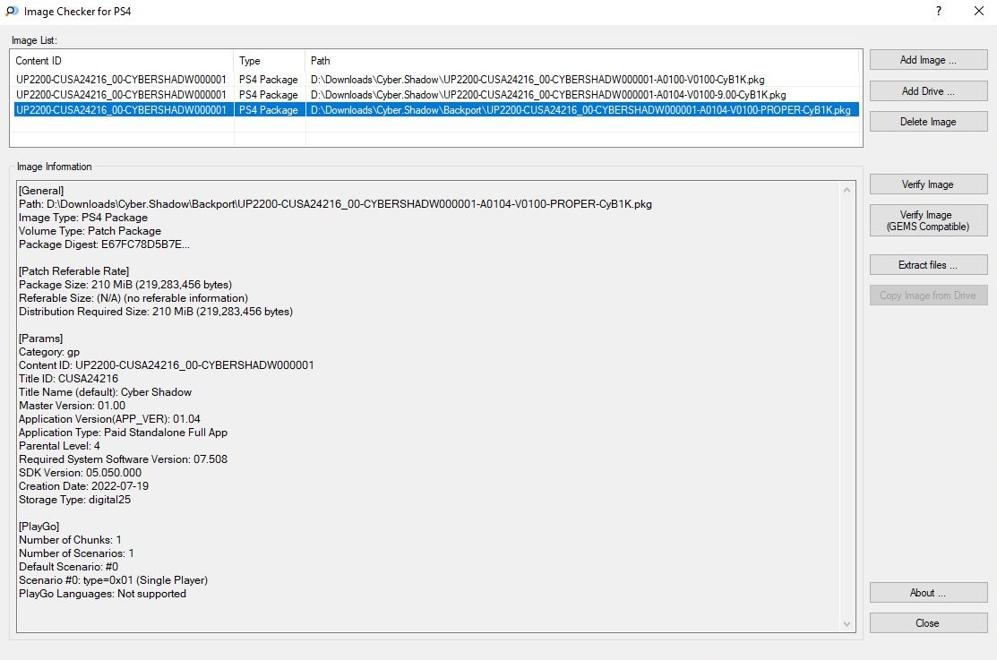Click the Master Version: 01.00 line
Screen dimensions: 997x660
72,406
